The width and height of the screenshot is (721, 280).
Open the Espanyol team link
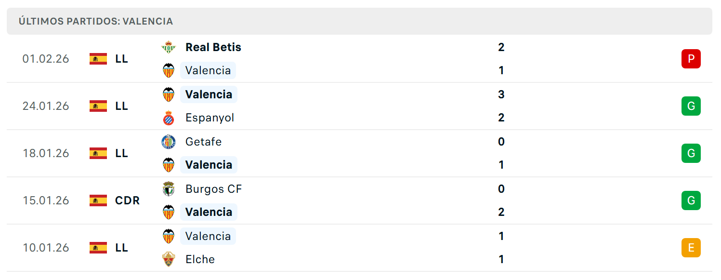[210, 118]
